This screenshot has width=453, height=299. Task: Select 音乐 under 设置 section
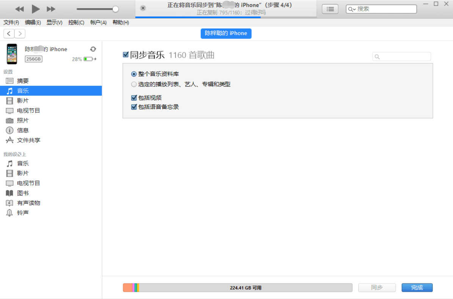(x=51, y=91)
